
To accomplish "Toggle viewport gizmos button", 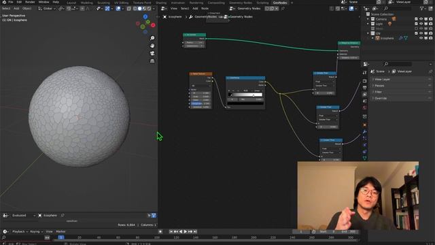I will (107, 9).
